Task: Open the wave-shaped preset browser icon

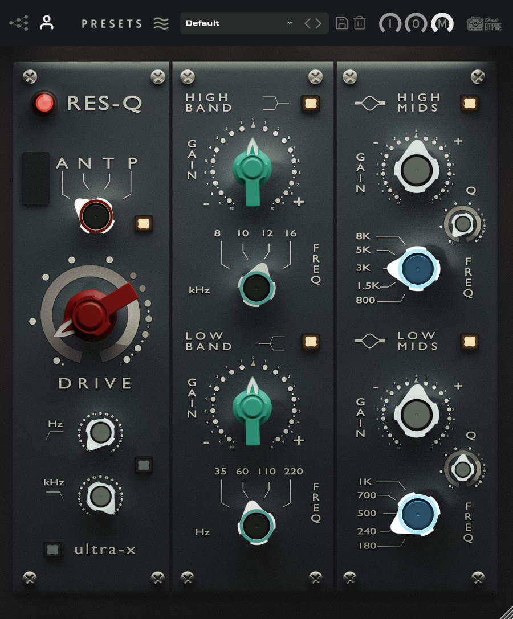Action: coord(161,23)
